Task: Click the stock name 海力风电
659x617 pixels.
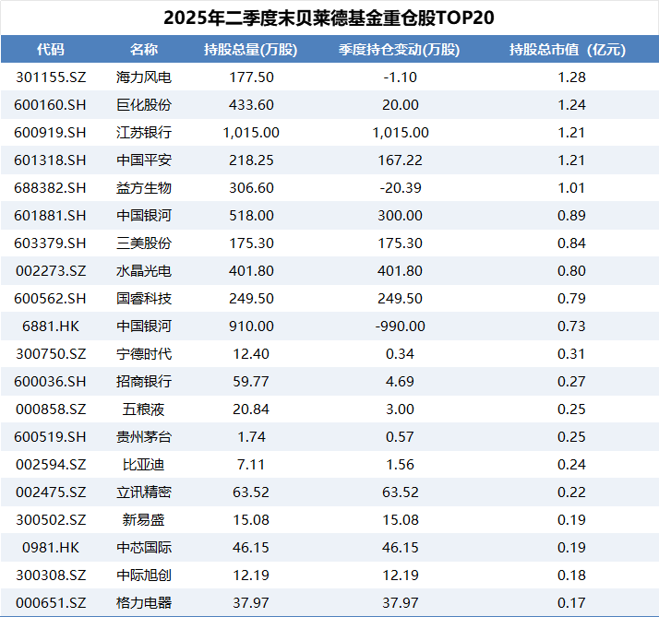Action: tap(144, 77)
